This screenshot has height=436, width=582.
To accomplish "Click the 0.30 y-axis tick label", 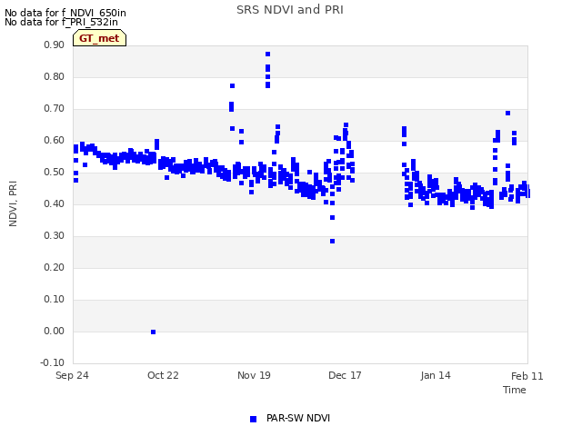I will [x=55, y=236].
